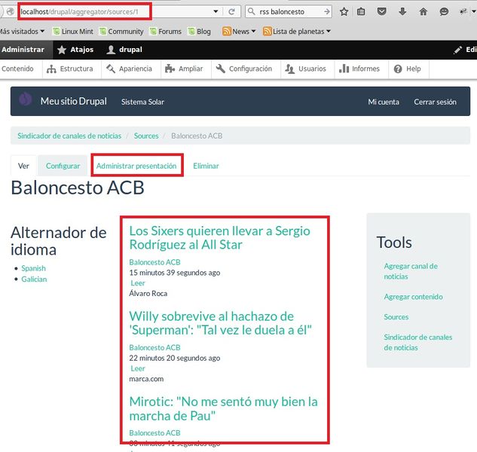Click the Usuarios people icon
This screenshot has height=452, width=477.
click(x=289, y=69)
